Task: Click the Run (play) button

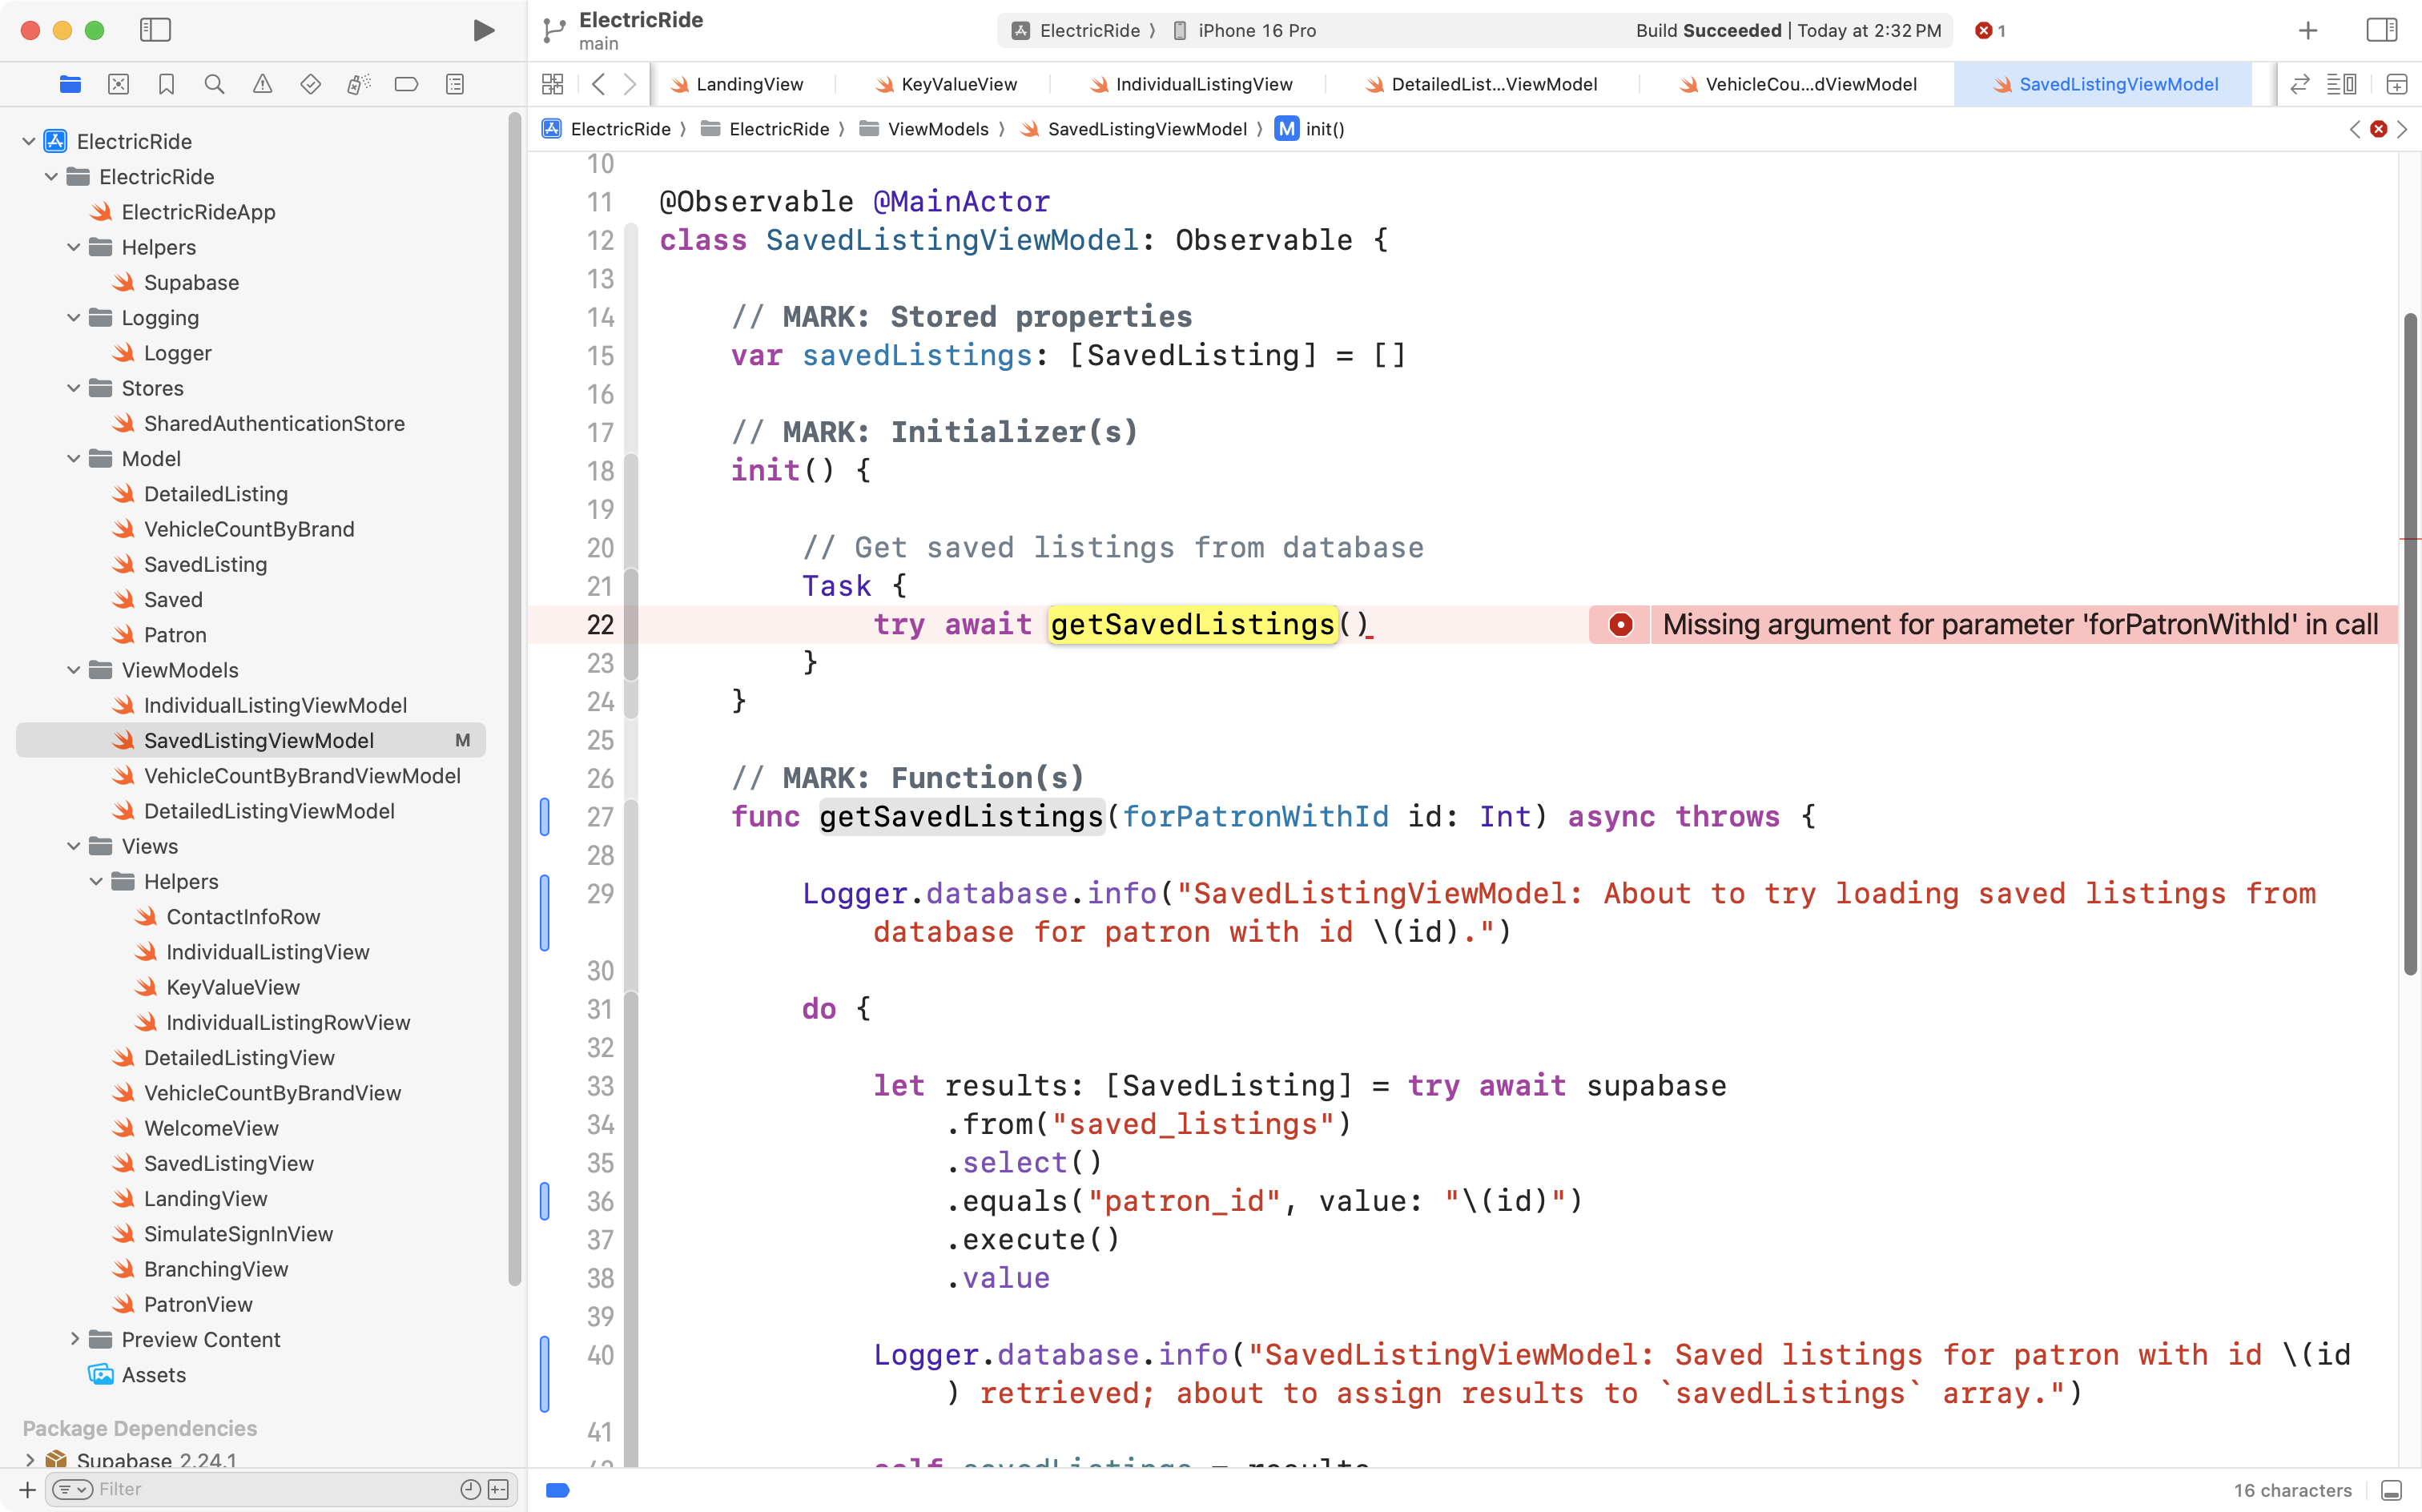Action: (483, 30)
